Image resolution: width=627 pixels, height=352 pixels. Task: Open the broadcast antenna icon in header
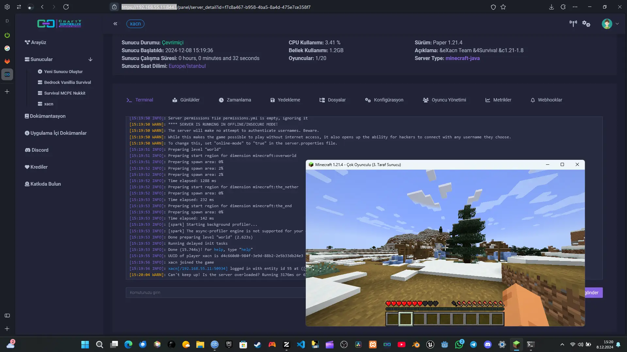(x=573, y=23)
